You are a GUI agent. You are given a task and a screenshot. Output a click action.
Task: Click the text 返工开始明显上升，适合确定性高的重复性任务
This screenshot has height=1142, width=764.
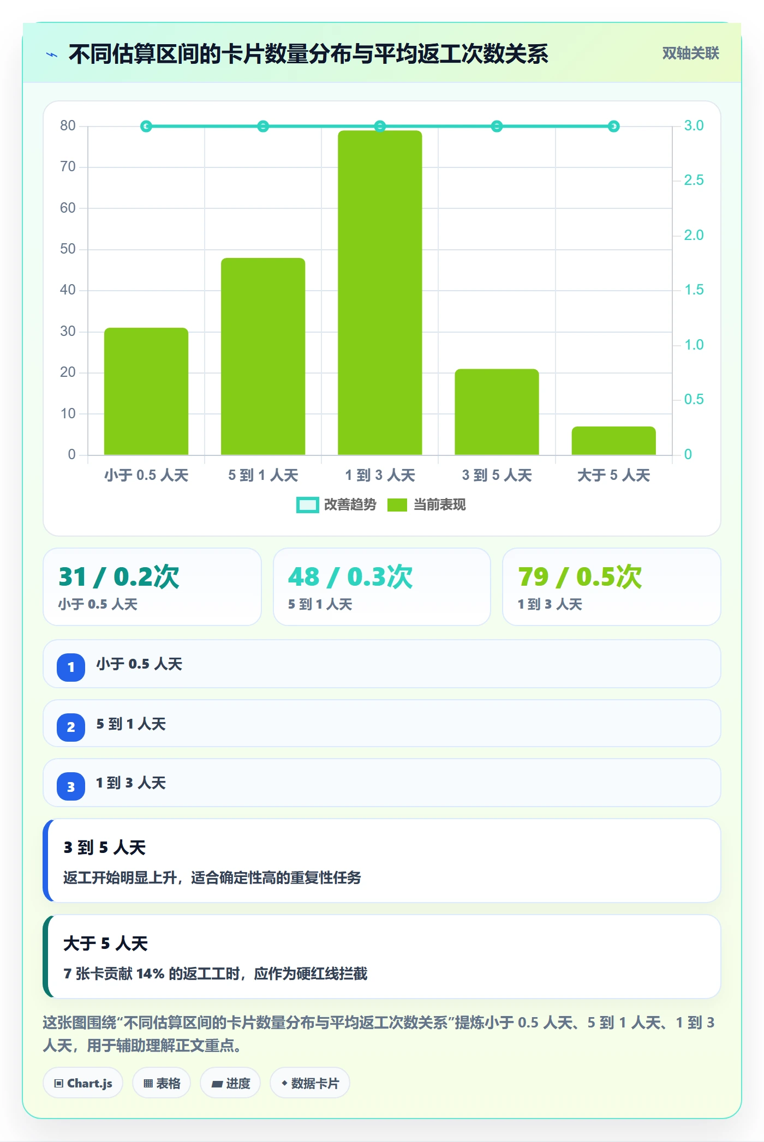(212, 877)
